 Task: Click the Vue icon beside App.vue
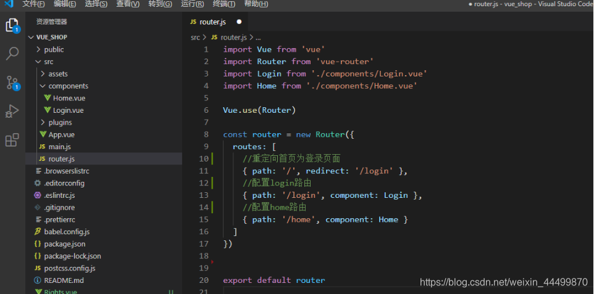(x=43, y=134)
